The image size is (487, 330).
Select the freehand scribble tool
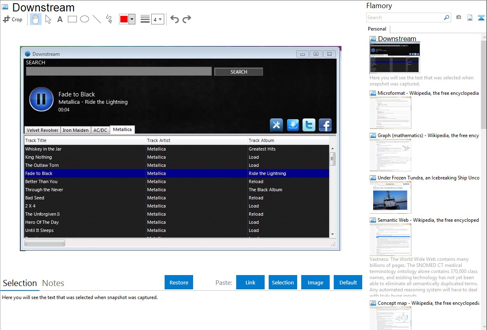[x=109, y=19]
